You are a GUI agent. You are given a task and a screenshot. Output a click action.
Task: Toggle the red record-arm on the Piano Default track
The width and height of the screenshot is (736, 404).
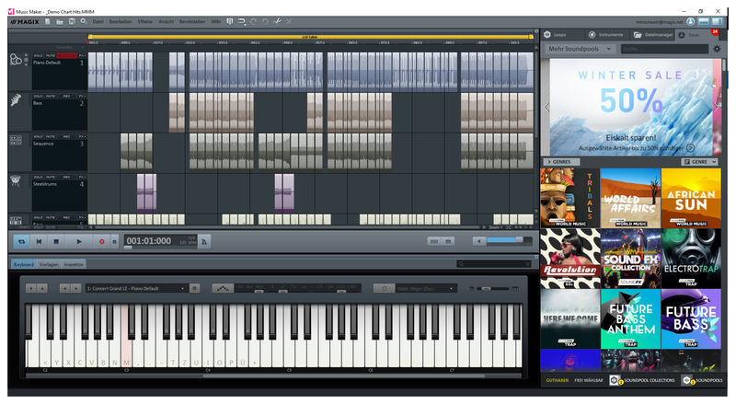(x=66, y=55)
